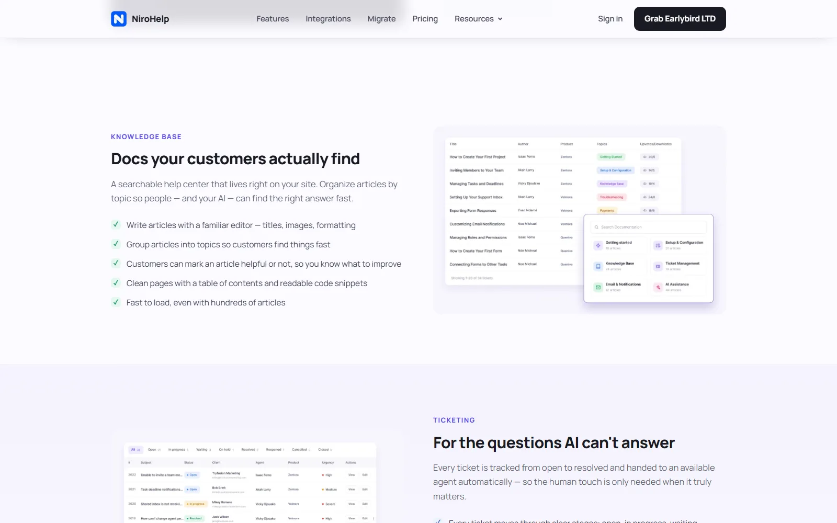
Task: Click the 'KNOWLEDGE BASE' section label
Action: pyautogui.click(x=146, y=137)
